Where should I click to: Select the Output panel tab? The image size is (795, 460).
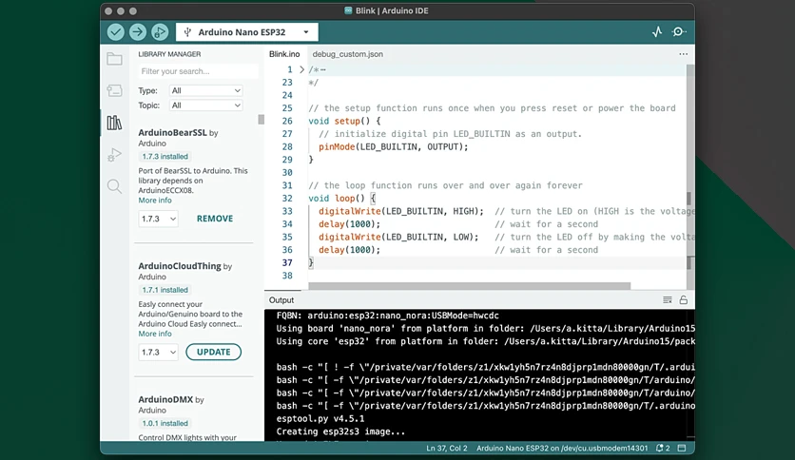(x=281, y=300)
